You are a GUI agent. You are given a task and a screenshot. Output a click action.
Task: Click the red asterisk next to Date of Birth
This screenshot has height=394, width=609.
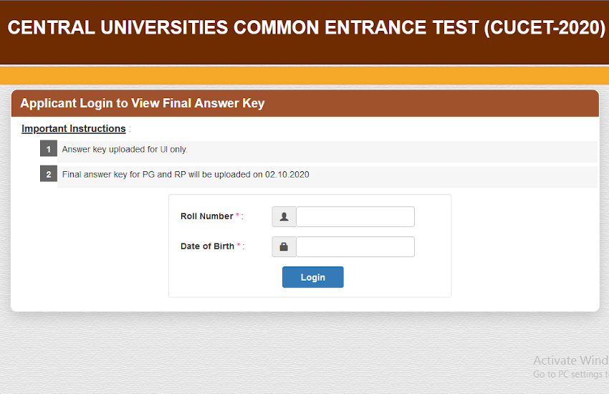coord(239,244)
